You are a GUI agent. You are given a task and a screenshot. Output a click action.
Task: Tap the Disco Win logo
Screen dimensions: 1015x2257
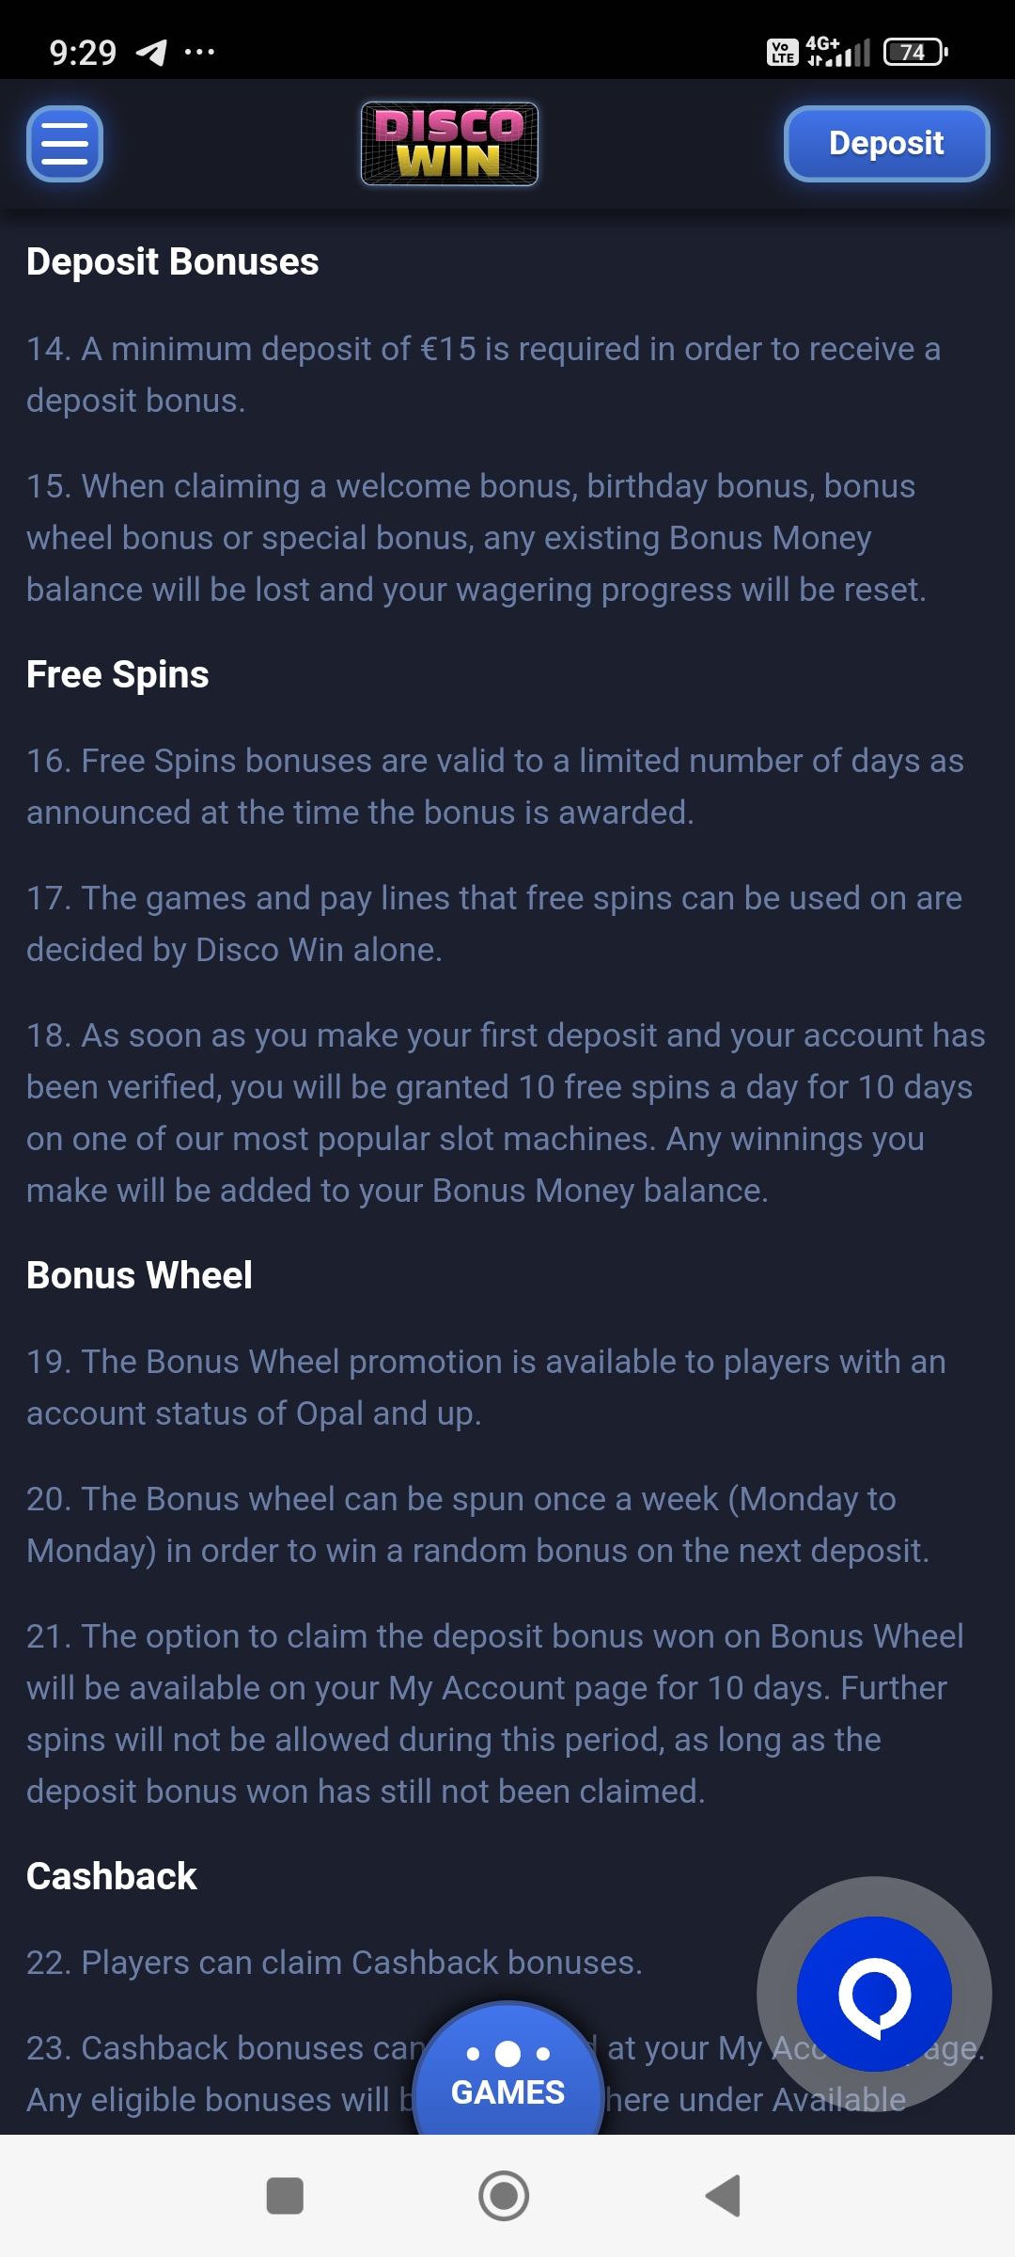click(449, 144)
